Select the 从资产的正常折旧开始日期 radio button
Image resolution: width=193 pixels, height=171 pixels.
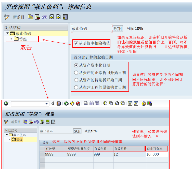(x=76, y=73)
